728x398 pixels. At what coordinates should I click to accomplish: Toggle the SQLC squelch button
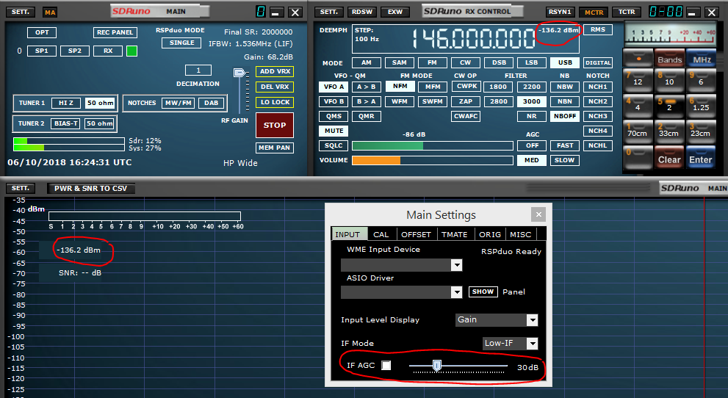coord(334,145)
